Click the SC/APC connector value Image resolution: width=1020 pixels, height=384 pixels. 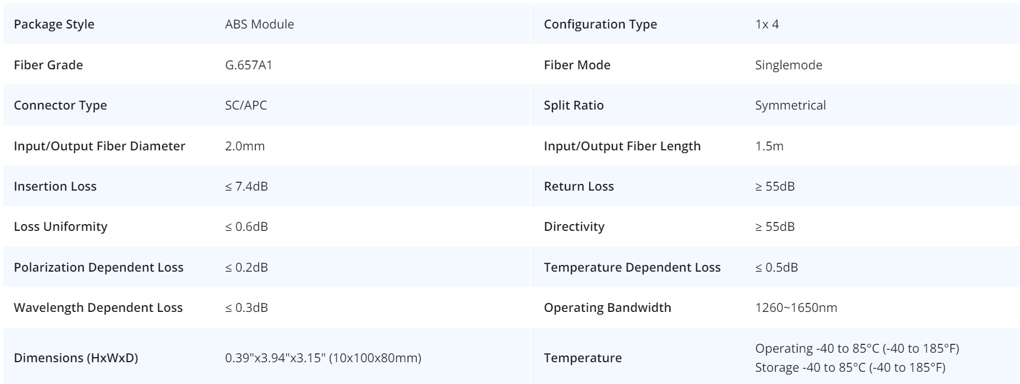click(x=246, y=105)
